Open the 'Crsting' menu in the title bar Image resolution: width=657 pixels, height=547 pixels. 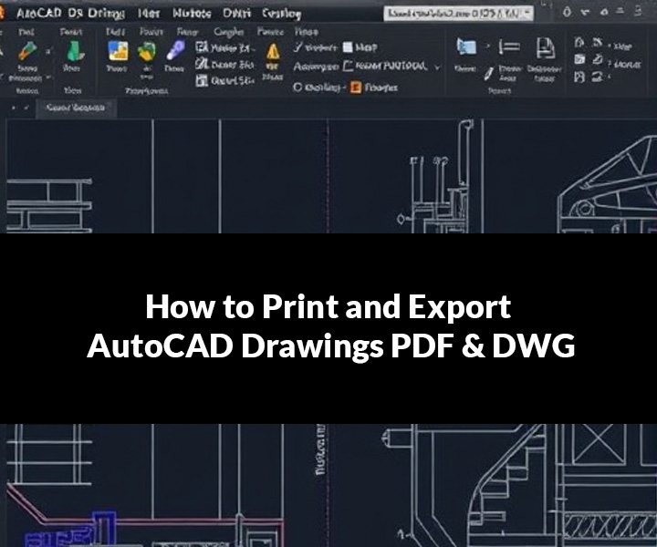tap(282, 15)
